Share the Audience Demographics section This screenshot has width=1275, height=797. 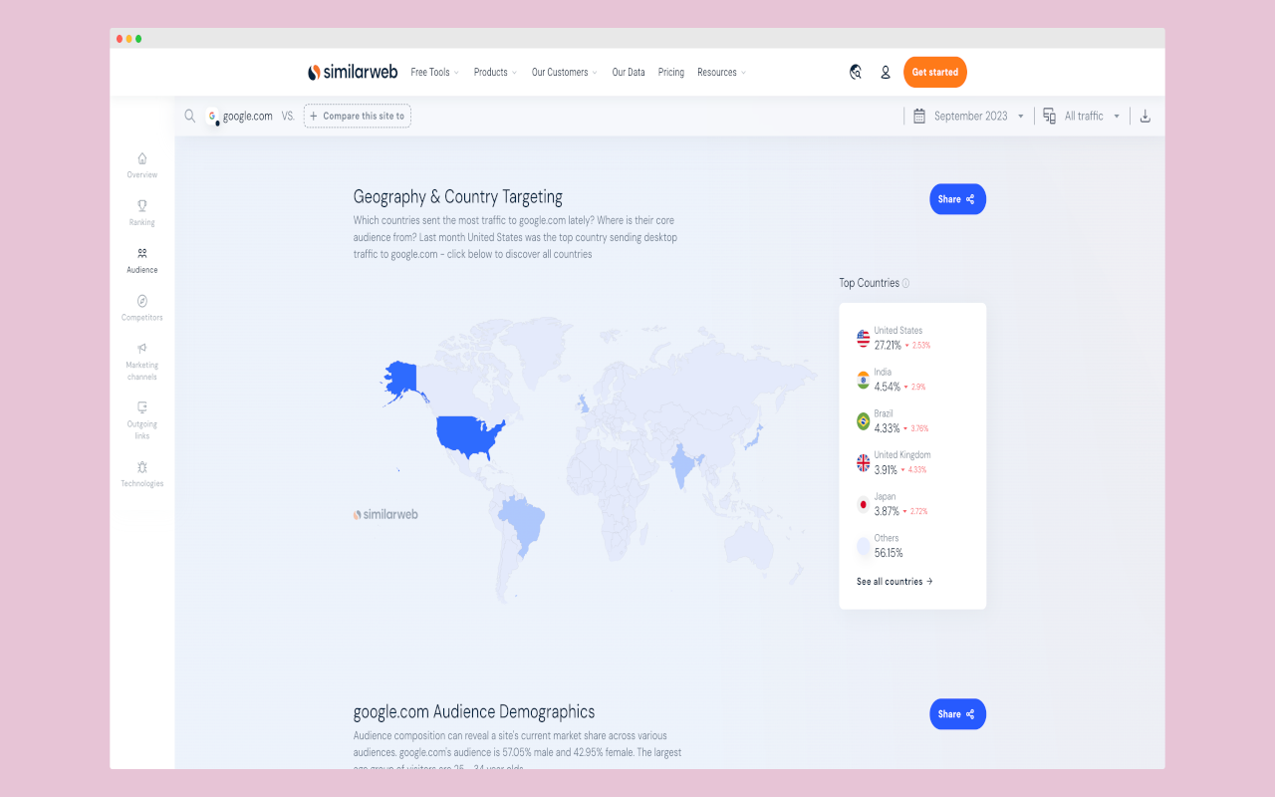[x=957, y=714]
